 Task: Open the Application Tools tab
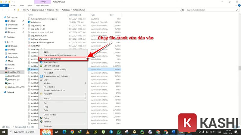(x=42, y=5)
